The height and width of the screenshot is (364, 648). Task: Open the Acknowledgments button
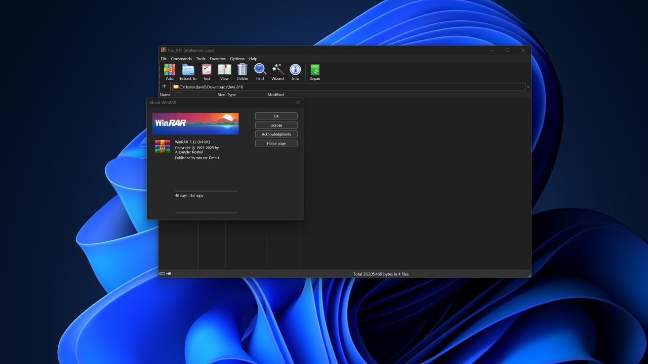[x=276, y=134]
